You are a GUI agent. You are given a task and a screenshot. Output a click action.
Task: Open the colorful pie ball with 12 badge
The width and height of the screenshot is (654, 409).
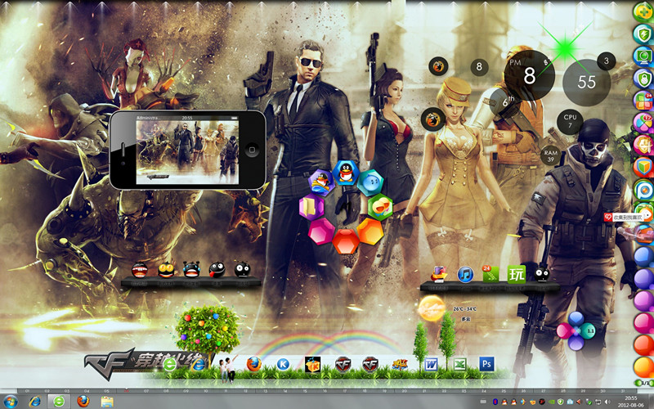(643, 123)
